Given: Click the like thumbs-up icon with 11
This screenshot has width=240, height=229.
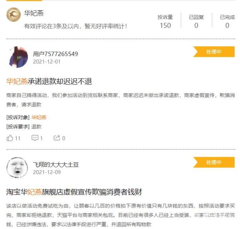Looking at the screenshot, I should point(10,138).
